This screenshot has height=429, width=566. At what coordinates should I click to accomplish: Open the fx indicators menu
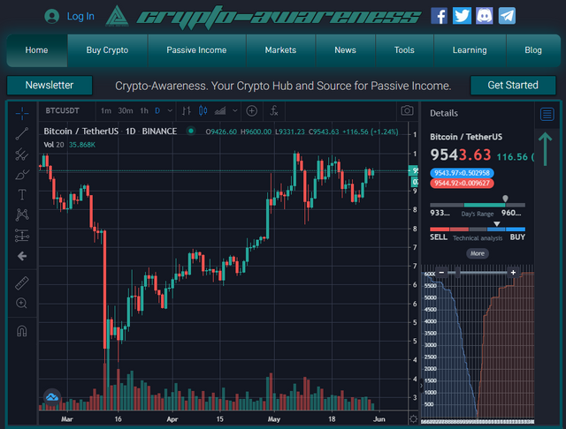click(x=274, y=110)
